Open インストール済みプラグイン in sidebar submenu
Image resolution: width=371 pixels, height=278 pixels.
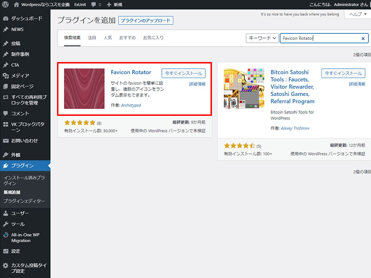(x=24, y=180)
